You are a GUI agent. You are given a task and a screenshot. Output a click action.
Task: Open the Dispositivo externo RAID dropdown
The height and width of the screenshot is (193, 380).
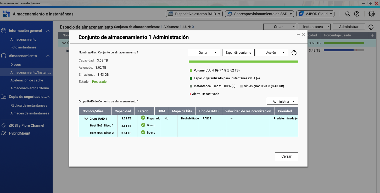(x=194, y=14)
